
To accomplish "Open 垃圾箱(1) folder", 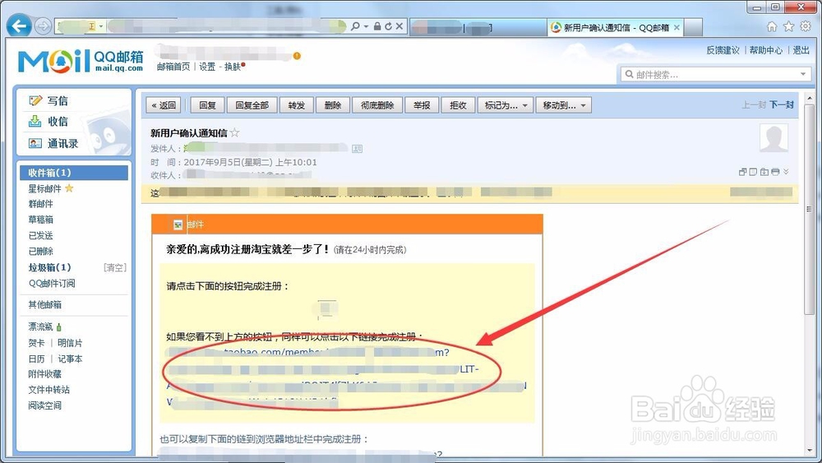I will pos(49,267).
